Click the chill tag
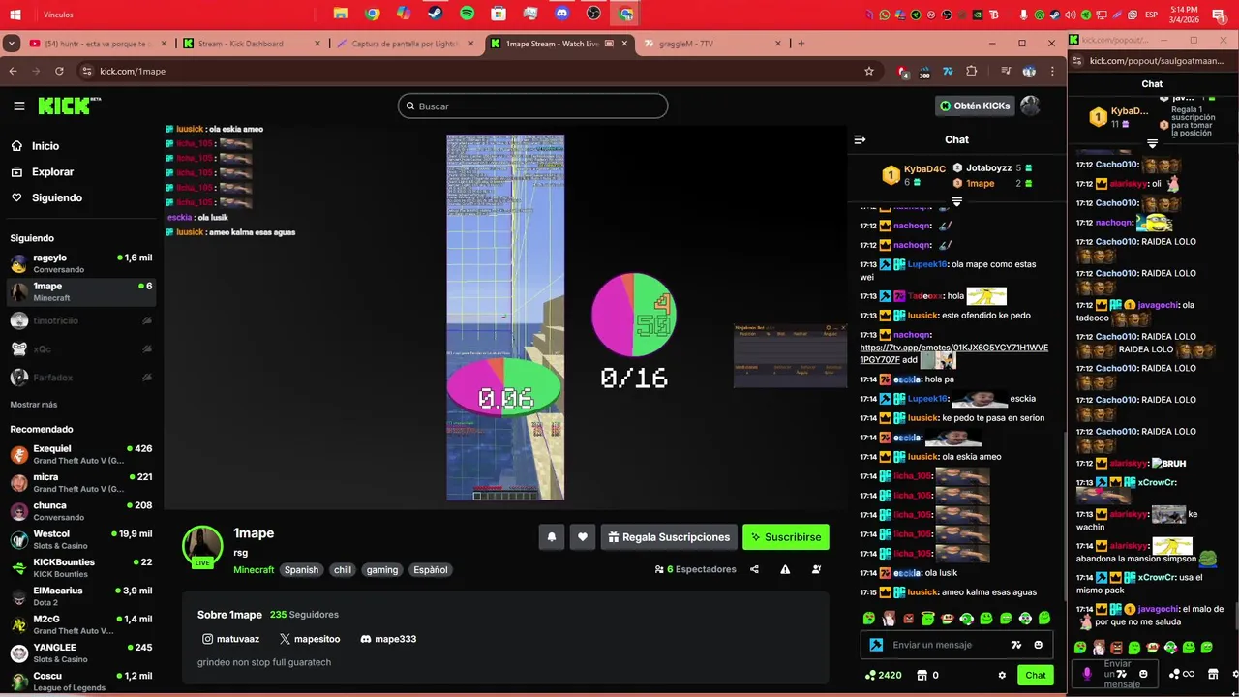This screenshot has height=697, width=1239. [x=343, y=570]
